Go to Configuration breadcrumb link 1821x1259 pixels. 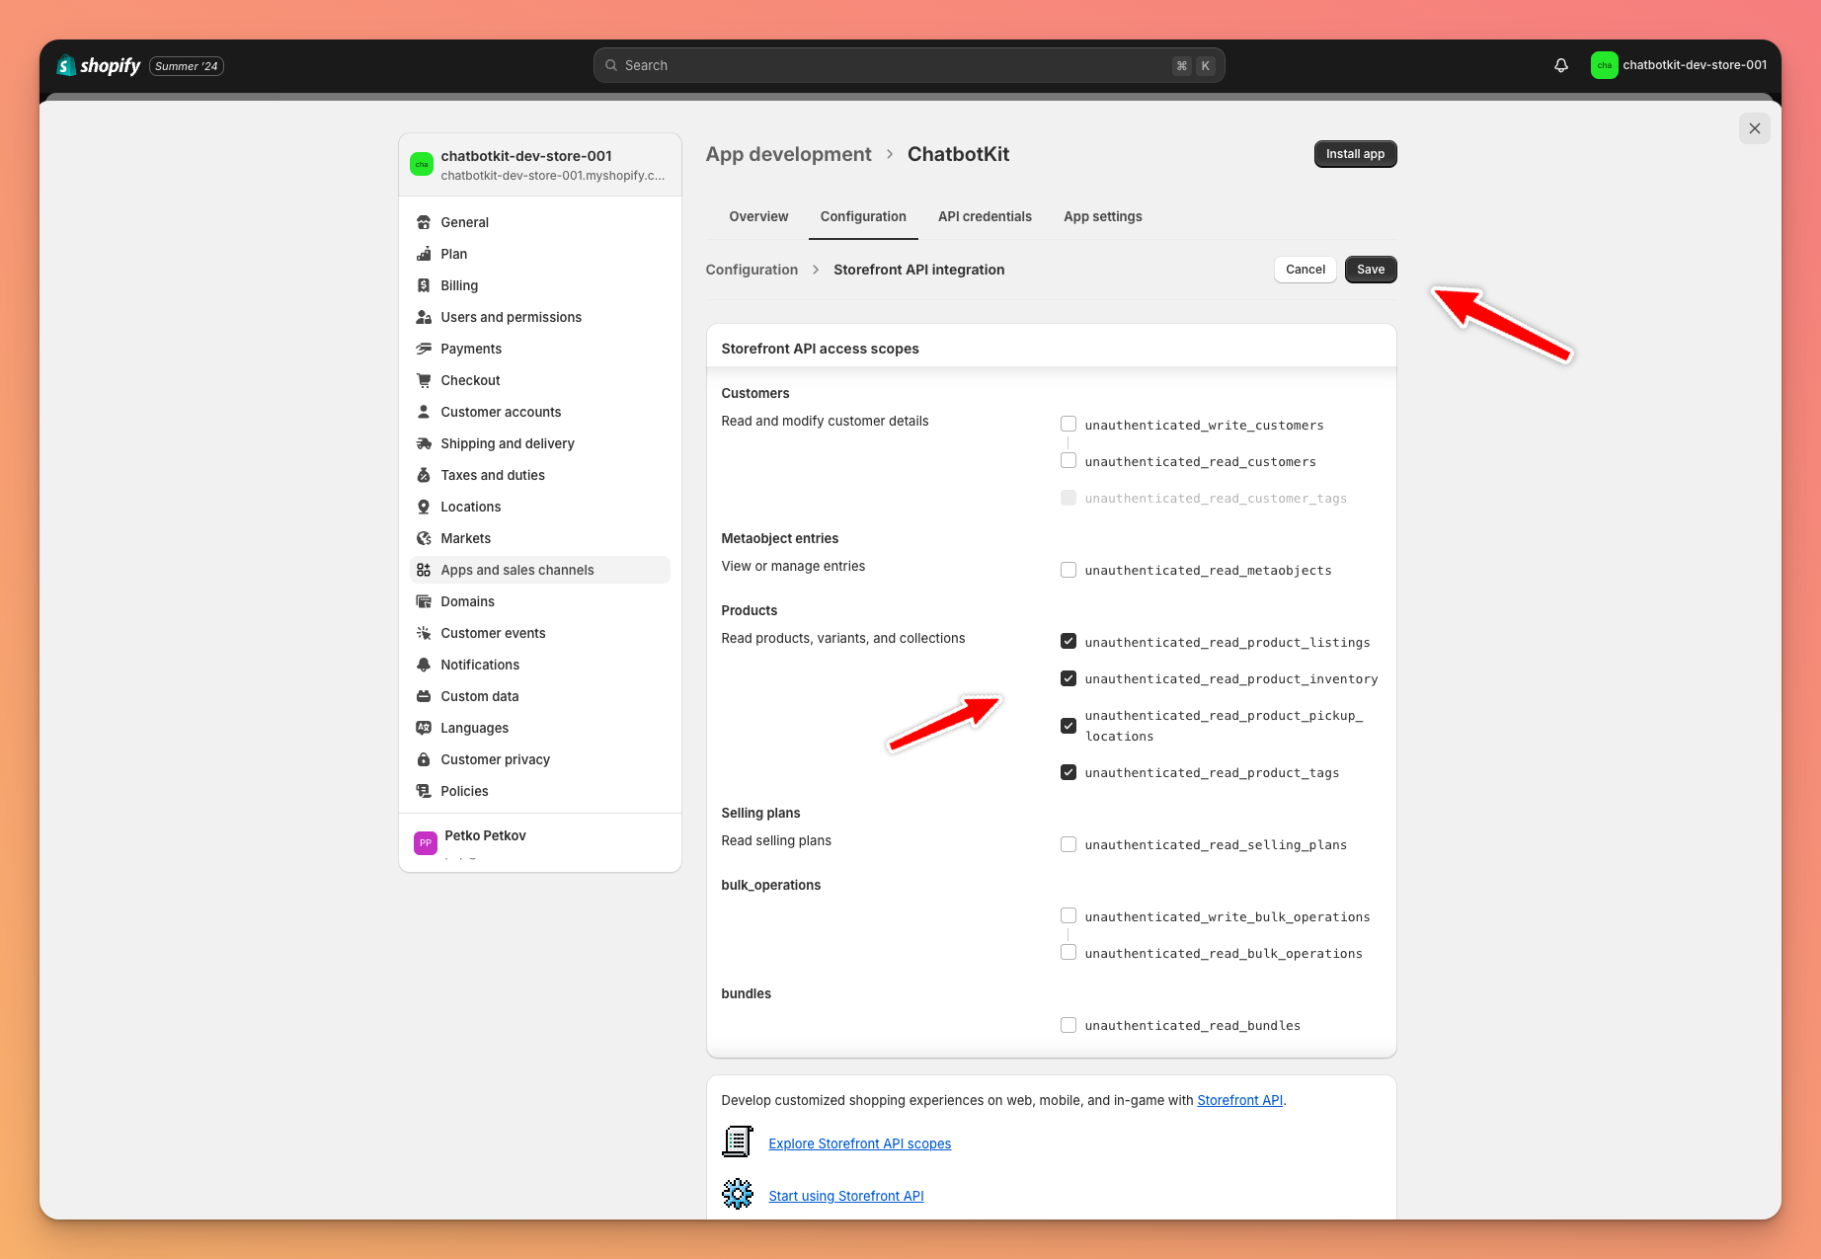tap(752, 270)
